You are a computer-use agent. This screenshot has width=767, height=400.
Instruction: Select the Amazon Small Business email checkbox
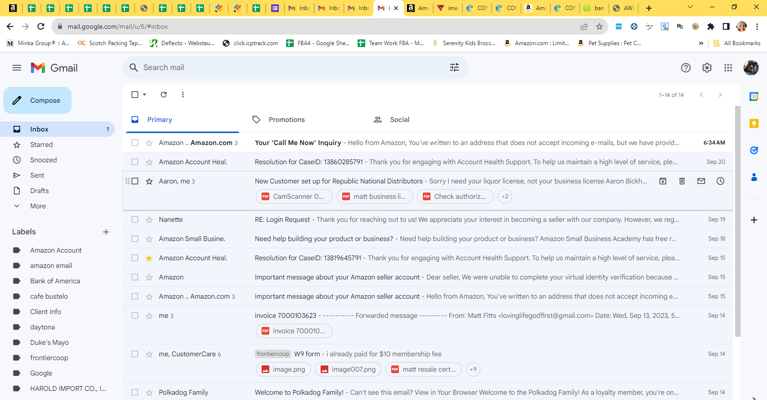pyautogui.click(x=135, y=239)
